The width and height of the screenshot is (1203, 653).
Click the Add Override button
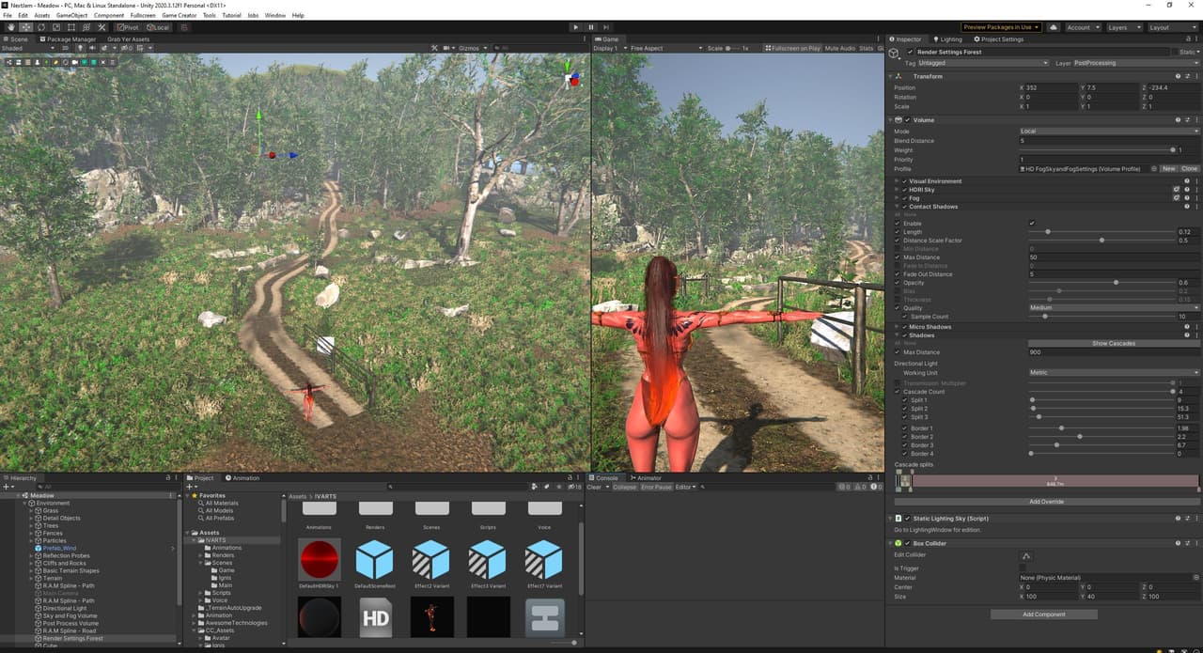click(1046, 502)
